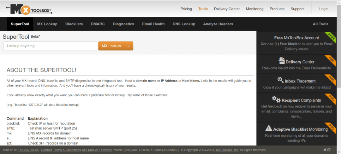Open the Blogger icon in the footer
This screenshot has width=341, height=154.
tap(329, 150)
